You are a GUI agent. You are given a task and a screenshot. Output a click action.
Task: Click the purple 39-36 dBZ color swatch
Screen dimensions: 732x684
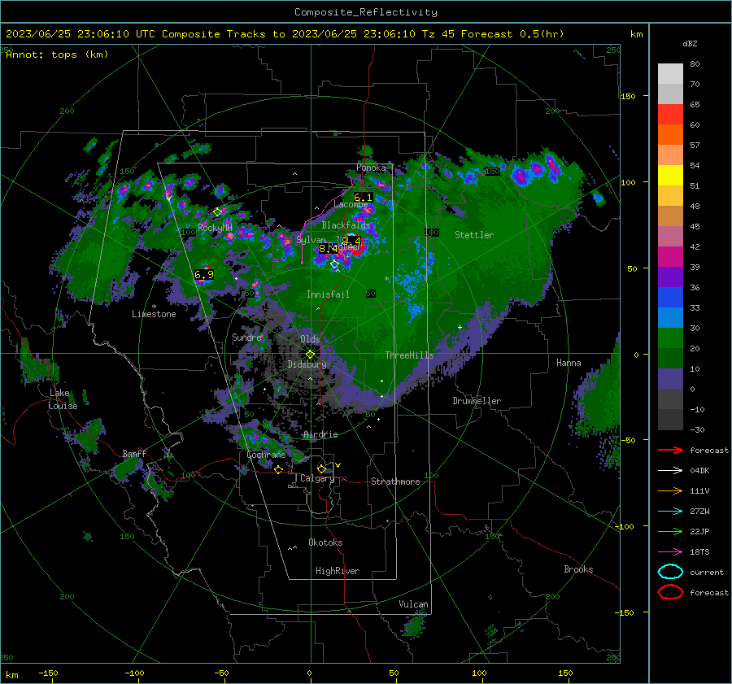point(670,277)
